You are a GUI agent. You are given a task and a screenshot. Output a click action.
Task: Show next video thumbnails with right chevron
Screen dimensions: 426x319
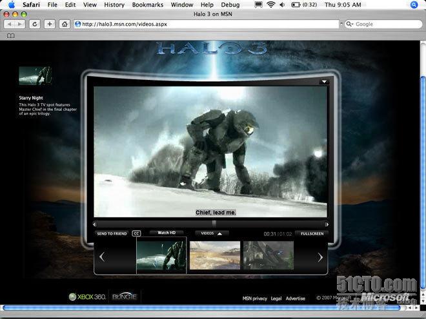pyautogui.click(x=320, y=257)
